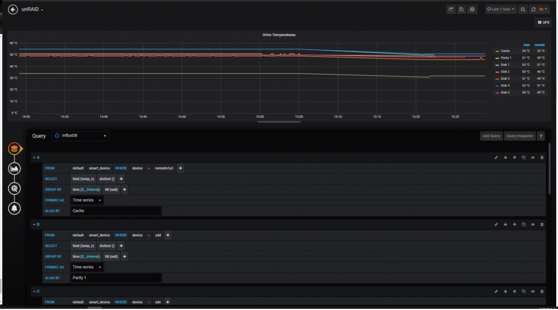Move query A down

[x=506, y=157]
